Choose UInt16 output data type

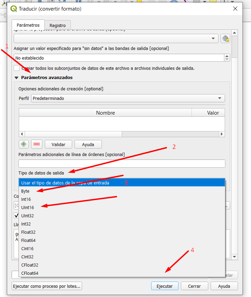pyautogui.click(x=122, y=207)
